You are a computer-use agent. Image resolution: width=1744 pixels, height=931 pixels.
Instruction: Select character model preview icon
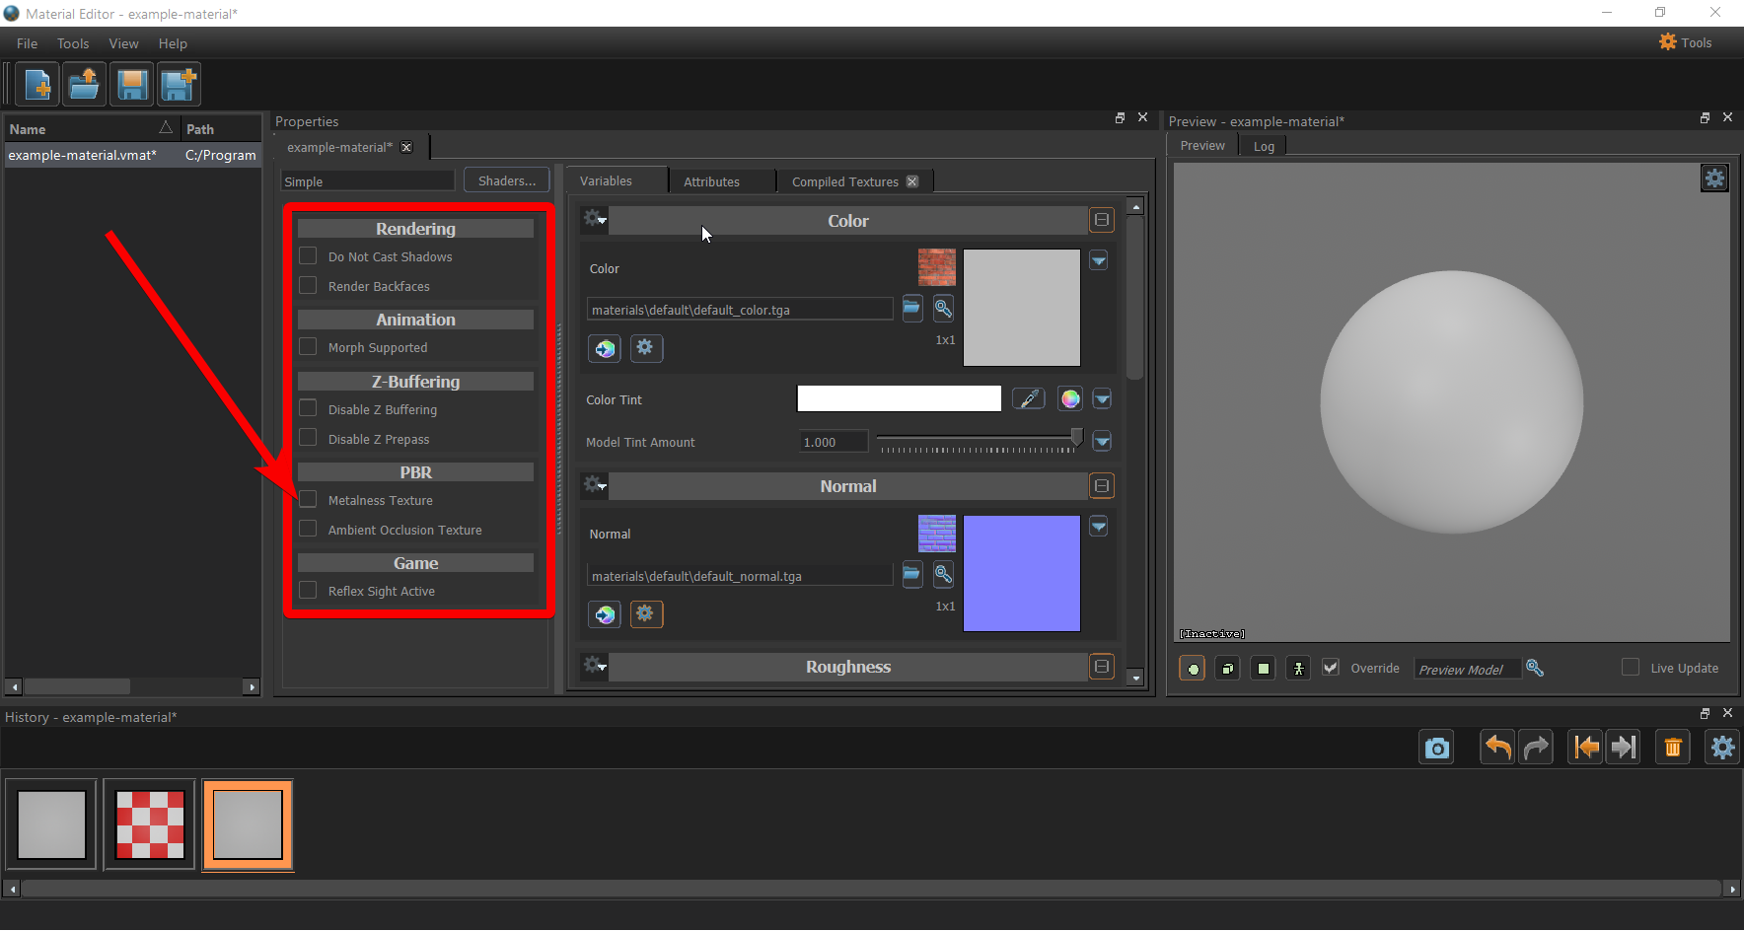pos(1299,669)
